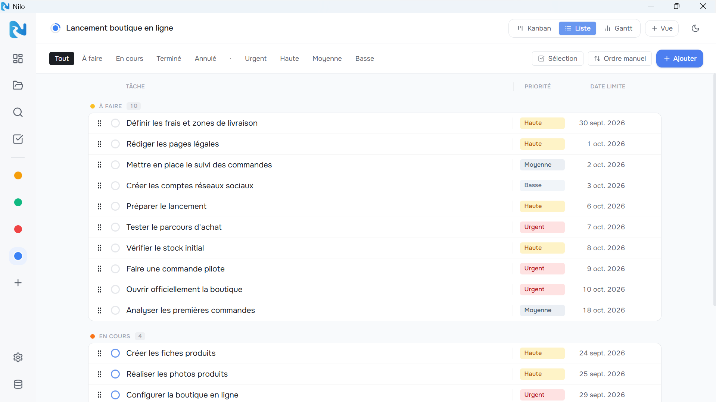Check off 'Mettre en place le suivi des commandes'
The height and width of the screenshot is (402, 716).
click(115, 165)
